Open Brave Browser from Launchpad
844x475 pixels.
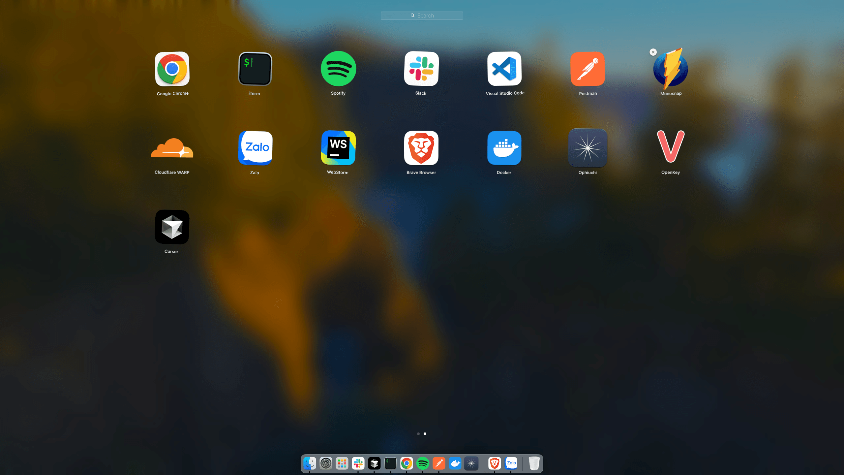pyautogui.click(x=422, y=148)
